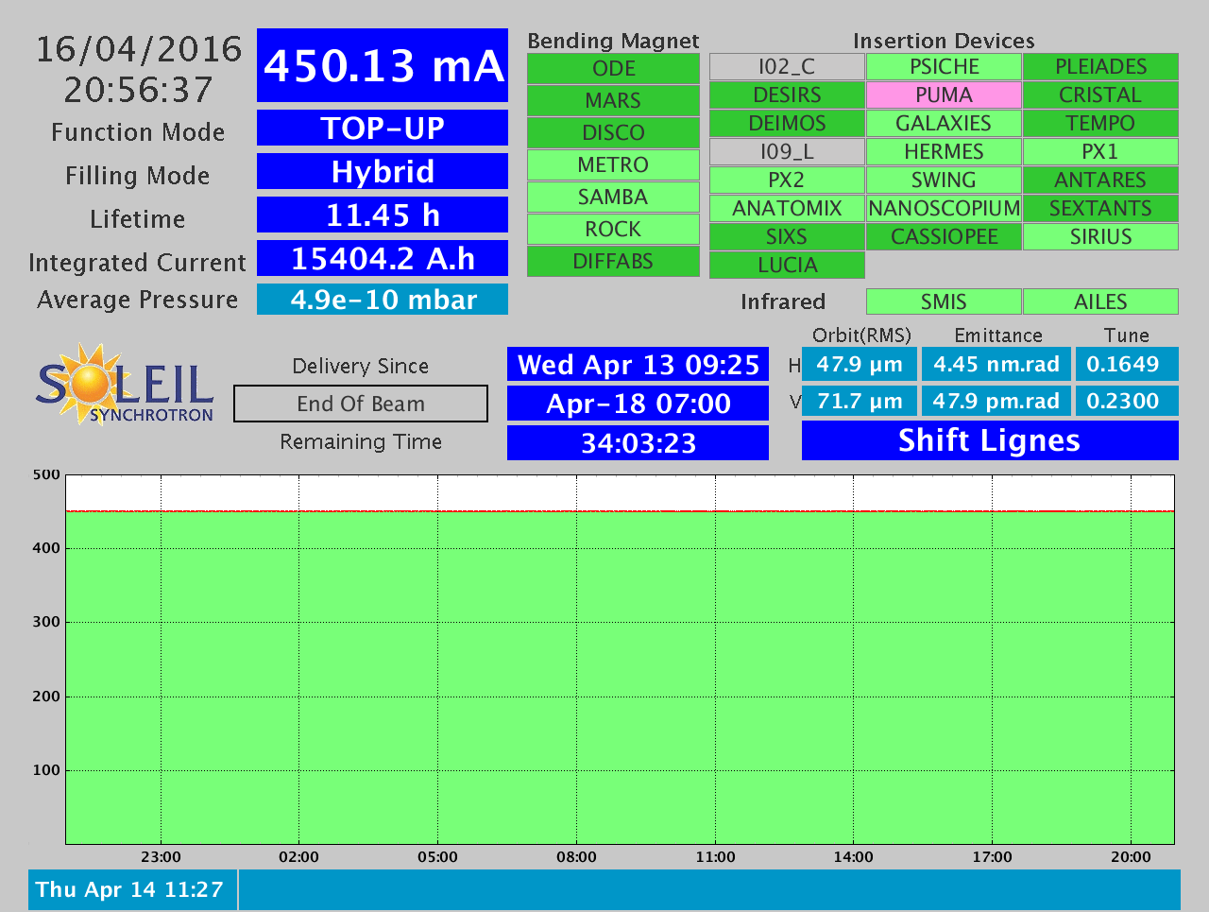Select the MARS beamline indicator

[613, 101]
